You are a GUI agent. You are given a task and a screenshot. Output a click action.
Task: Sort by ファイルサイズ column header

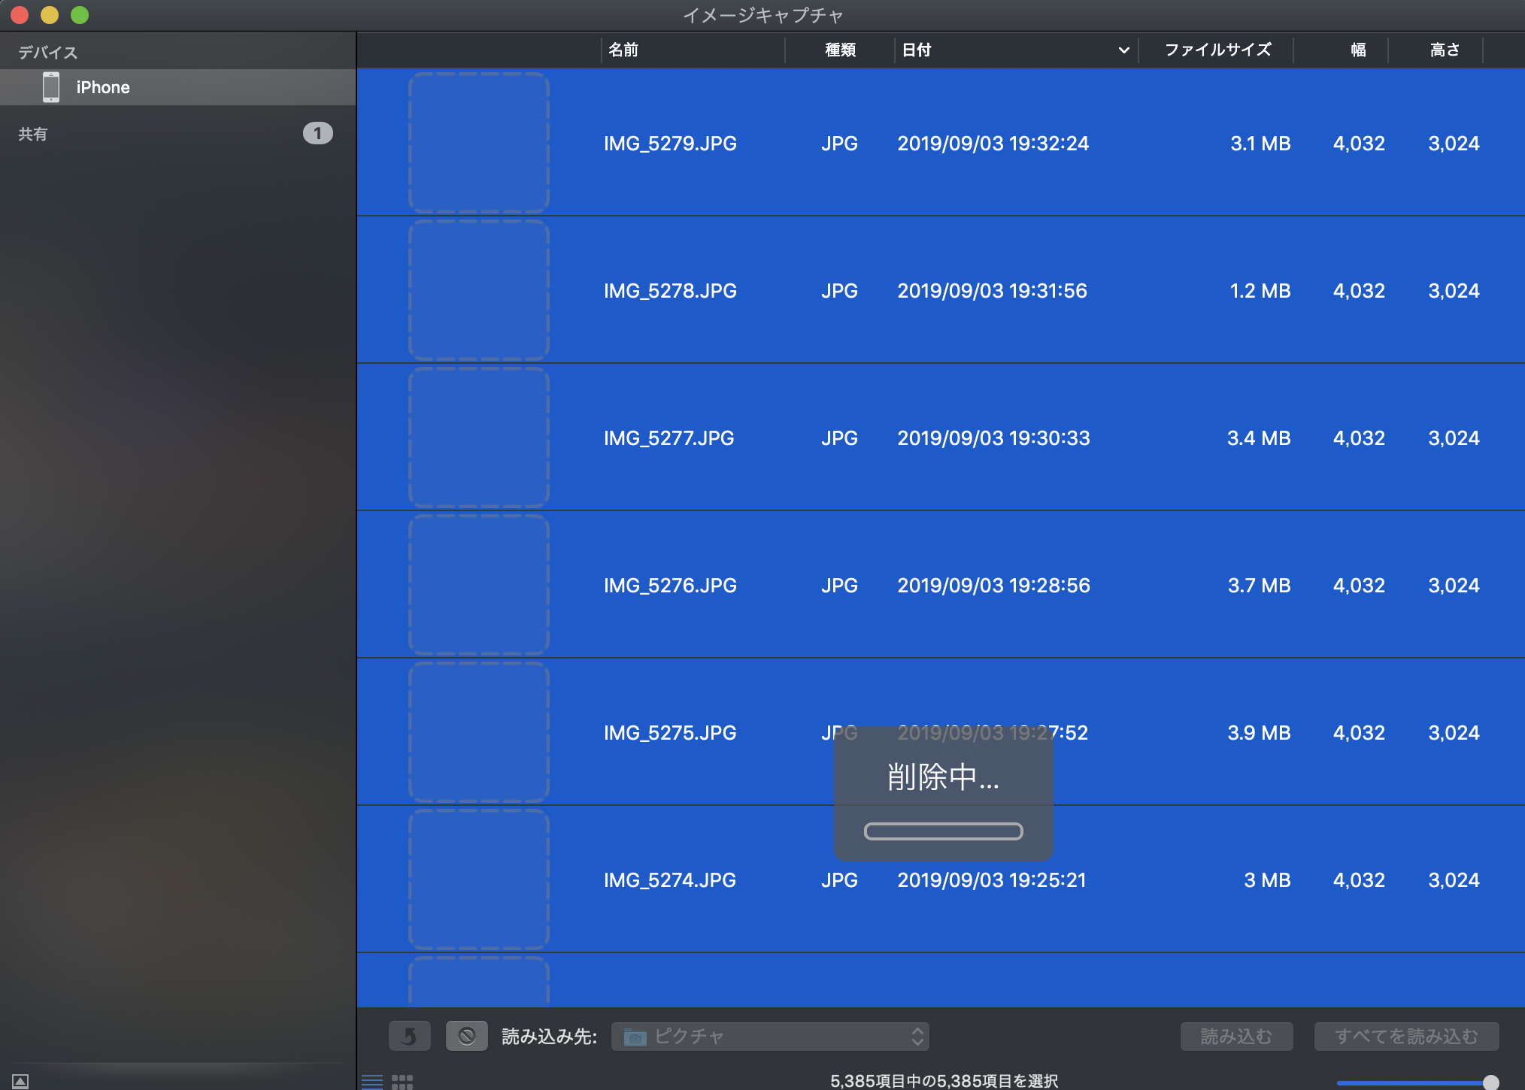pos(1217,50)
